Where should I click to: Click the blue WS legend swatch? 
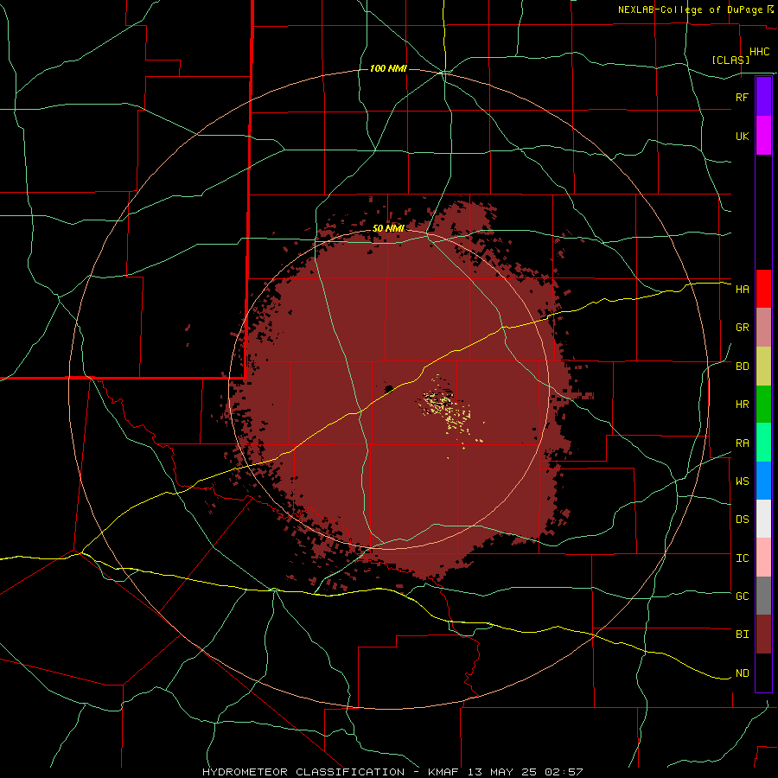[763, 481]
